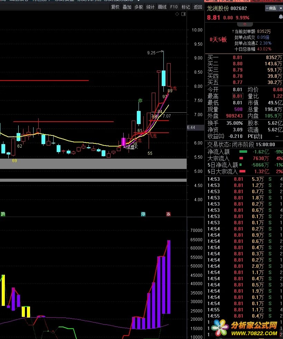Click the stock code 002682
283x339 pixels.
[239, 8]
